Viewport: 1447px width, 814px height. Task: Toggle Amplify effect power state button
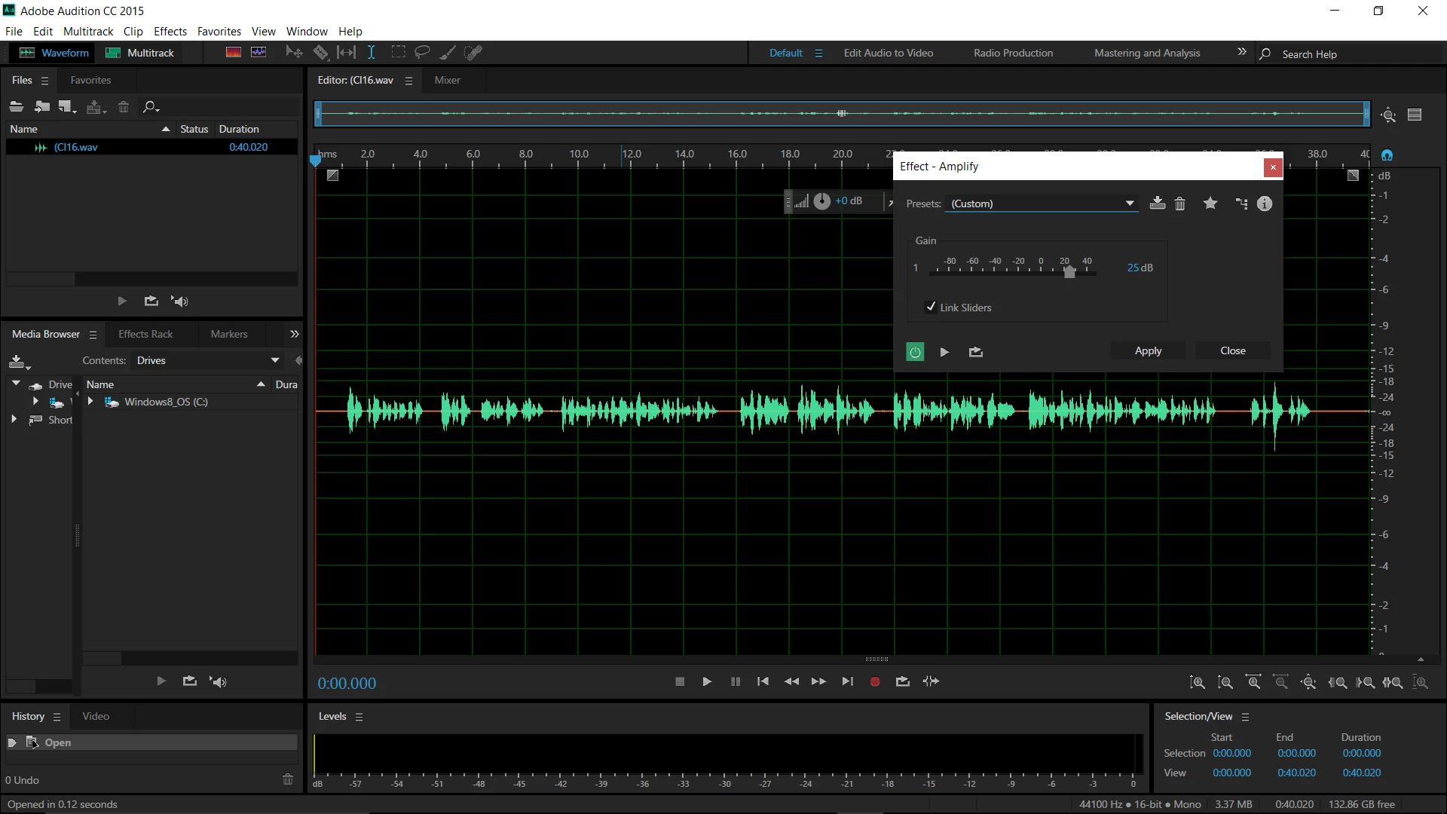coord(915,352)
